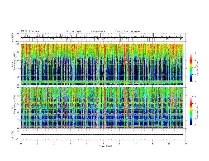This screenshot has width=209, height=161.
Task: Click the "start UT = 20:40:0" text
Action: pos(127,32)
